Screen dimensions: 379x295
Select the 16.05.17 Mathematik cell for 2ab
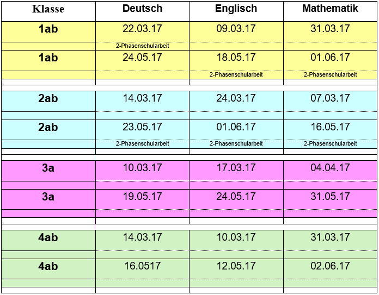(330, 130)
